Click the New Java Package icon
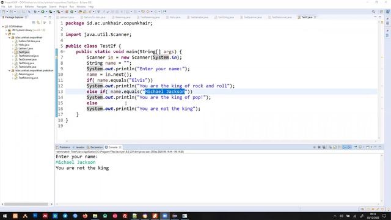The image size is (391, 220). click(67, 12)
